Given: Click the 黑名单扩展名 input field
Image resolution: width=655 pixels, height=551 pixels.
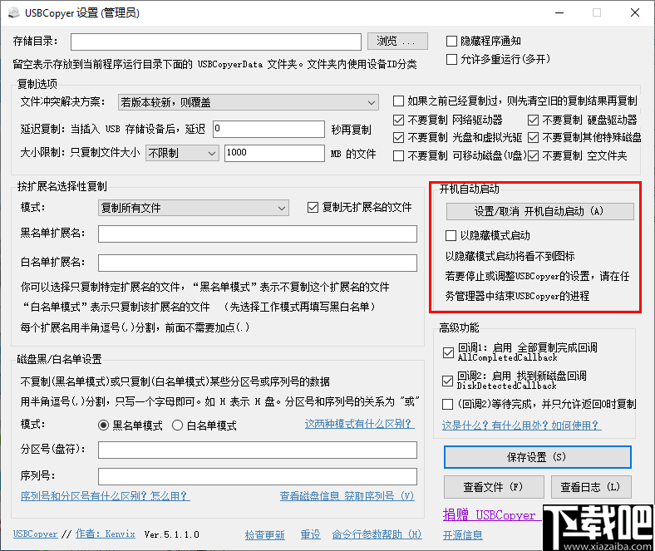Looking at the screenshot, I should [x=258, y=234].
